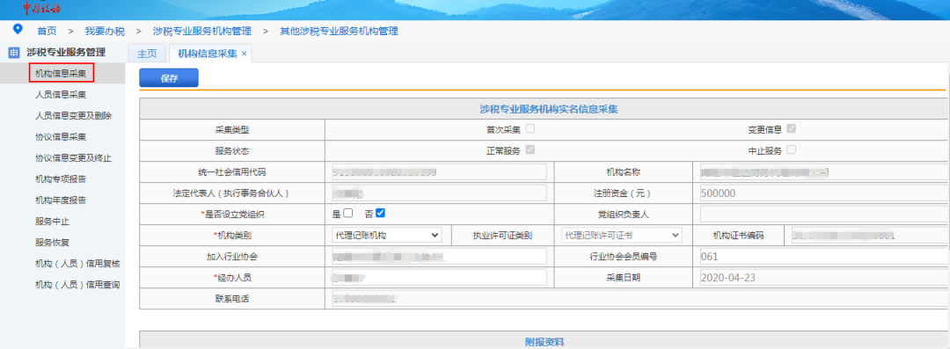Toggle the 首次采集 checkbox

[x=530, y=129]
